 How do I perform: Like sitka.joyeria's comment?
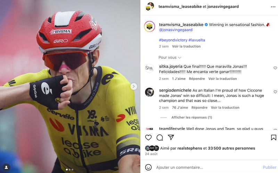(275, 68)
